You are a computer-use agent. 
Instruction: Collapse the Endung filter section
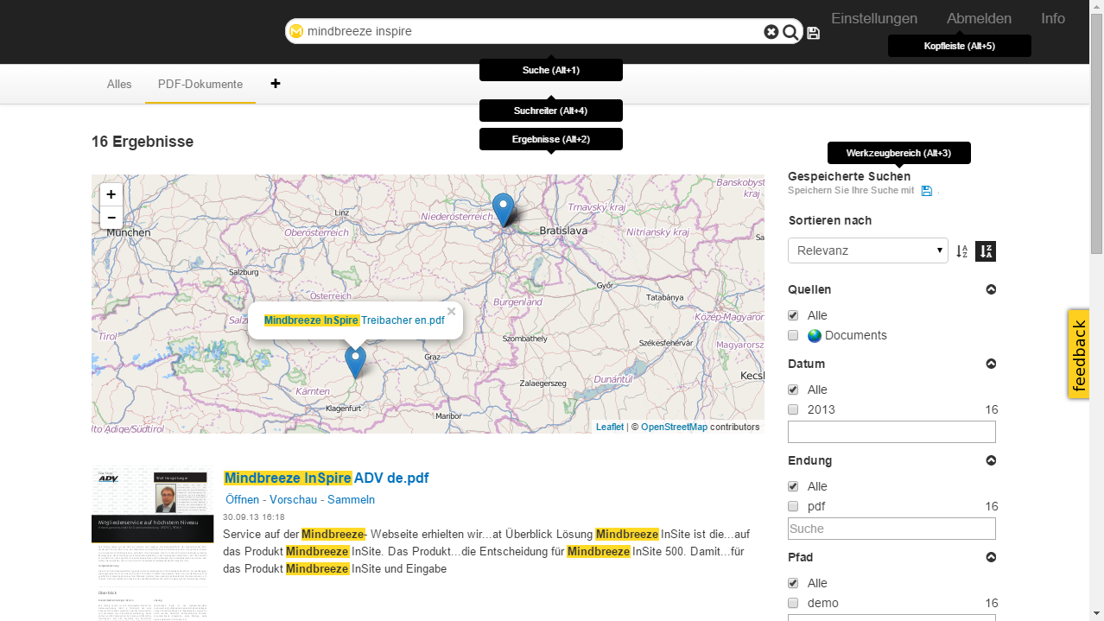point(992,460)
